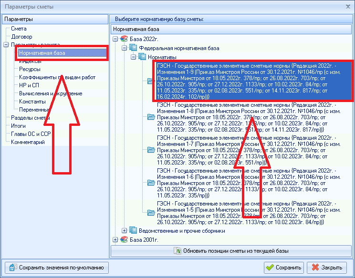
Task: Collapse the Федеральная нормативная база node
Action: [x=124, y=48]
